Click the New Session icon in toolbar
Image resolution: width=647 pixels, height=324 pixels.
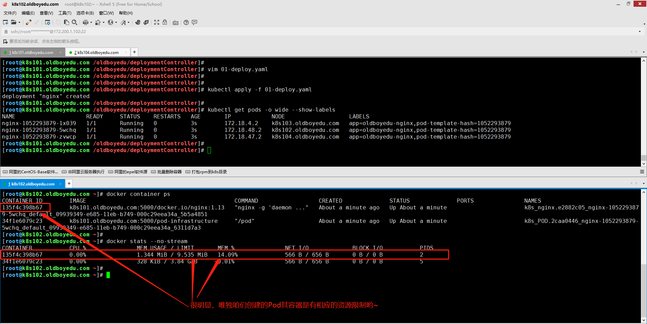[5, 22]
